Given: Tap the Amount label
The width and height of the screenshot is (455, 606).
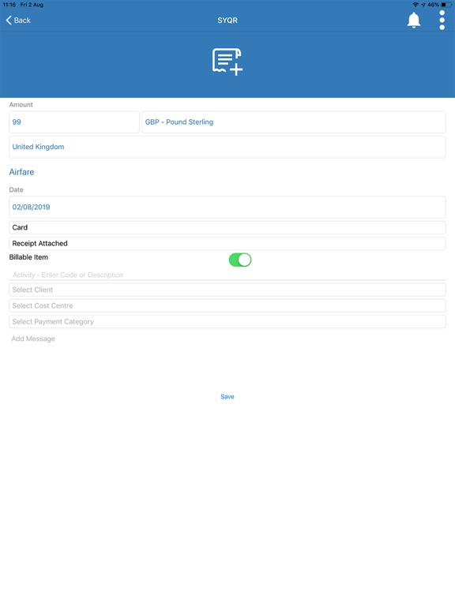Looking at the screenshot, I should point(21,105).
